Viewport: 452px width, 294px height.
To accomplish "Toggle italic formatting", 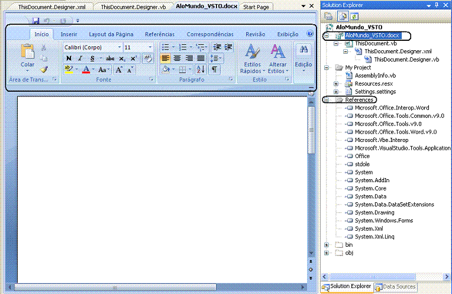I will (80, 58).
